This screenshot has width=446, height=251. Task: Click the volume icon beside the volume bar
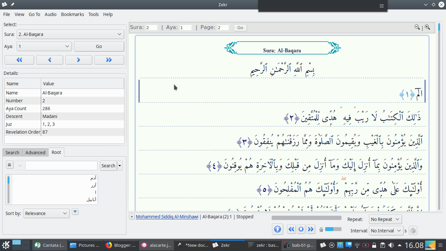[321, 229]
